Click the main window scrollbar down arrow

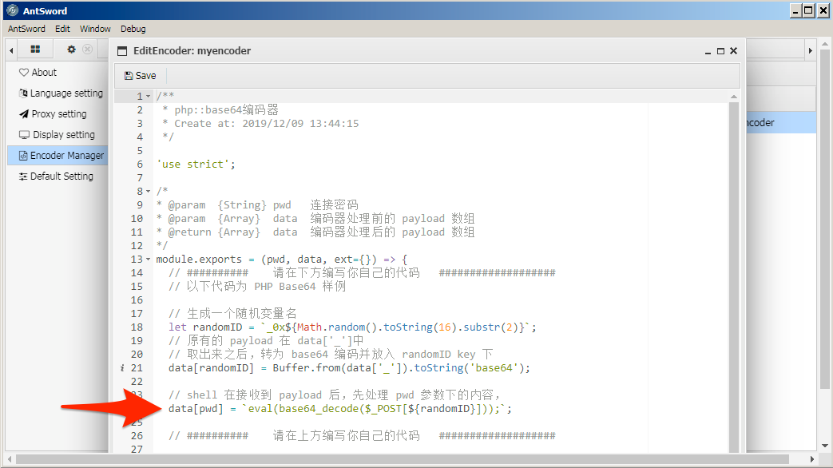[824, 446]
